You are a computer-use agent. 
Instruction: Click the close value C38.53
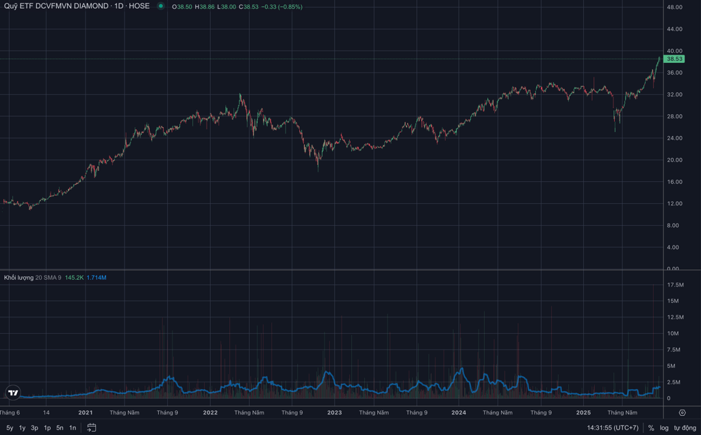coord(248,7)
